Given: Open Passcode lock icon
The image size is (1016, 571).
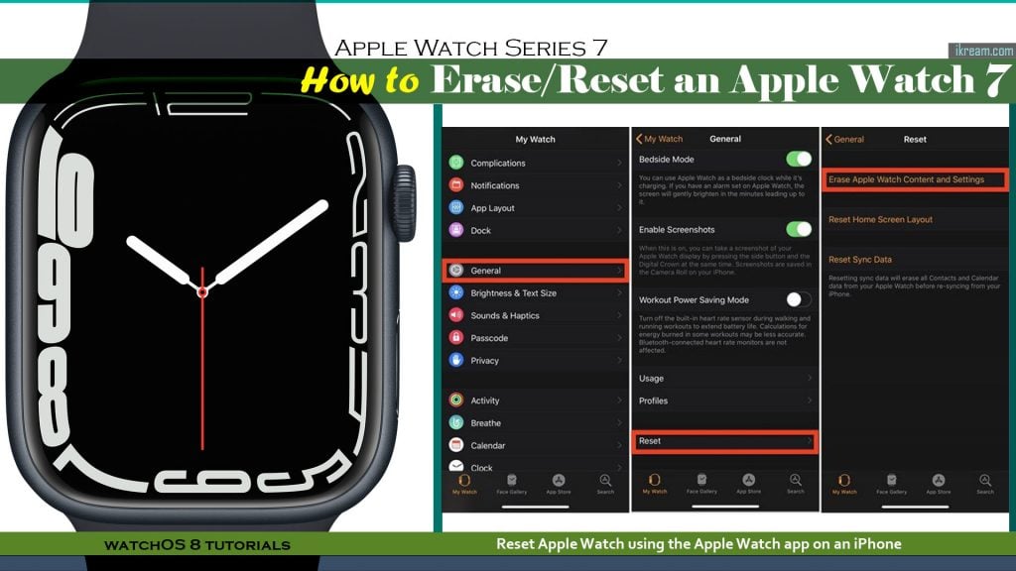Looking at the screenshot, I should coord(456,337).
